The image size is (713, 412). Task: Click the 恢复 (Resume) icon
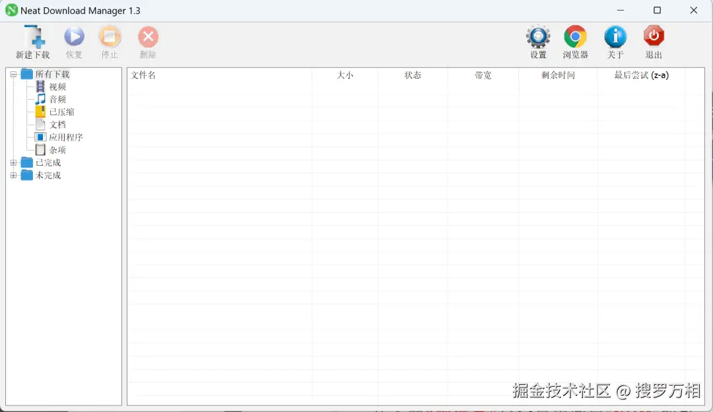coord(73,40)
